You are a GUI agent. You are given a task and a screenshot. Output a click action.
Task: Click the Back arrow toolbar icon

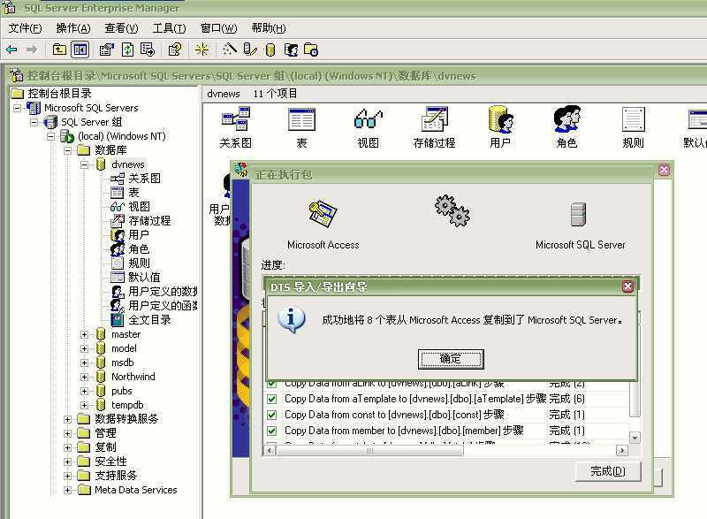[x=11, y=50]
